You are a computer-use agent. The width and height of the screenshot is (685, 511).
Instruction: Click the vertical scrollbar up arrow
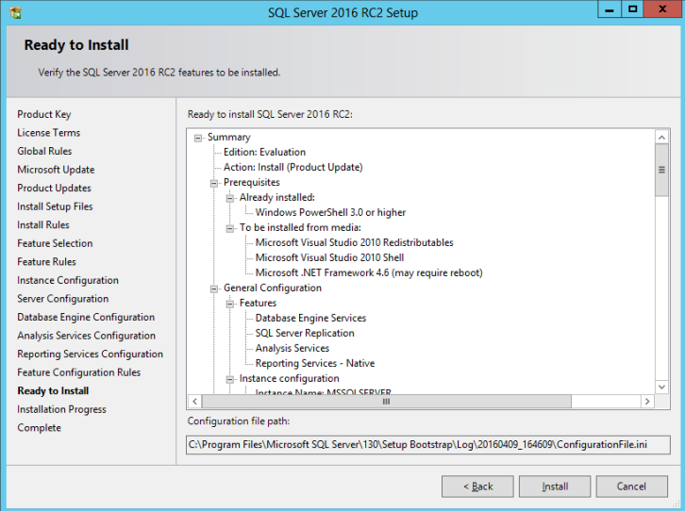(x=661, y=138)
